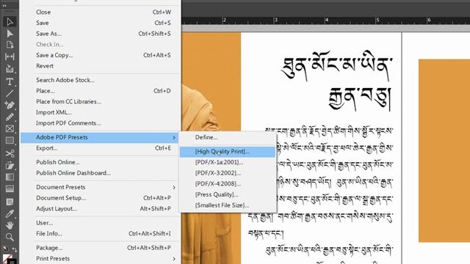Screen dimensions: 470x264
Task: Choose Place... menu item
Action: 100,91
